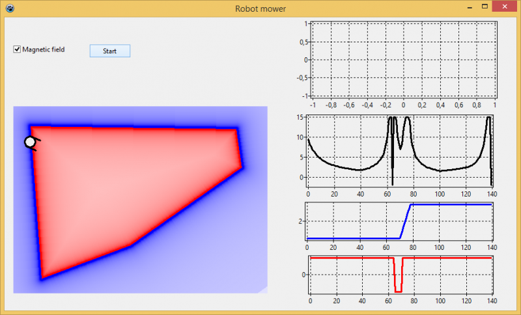This screenshot has width=521, height=315.
Task: Close the Robot mower window
Action: (x=504, y=7)
